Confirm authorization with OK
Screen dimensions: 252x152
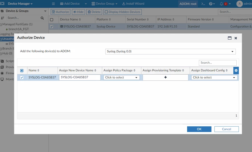point(199,129)
